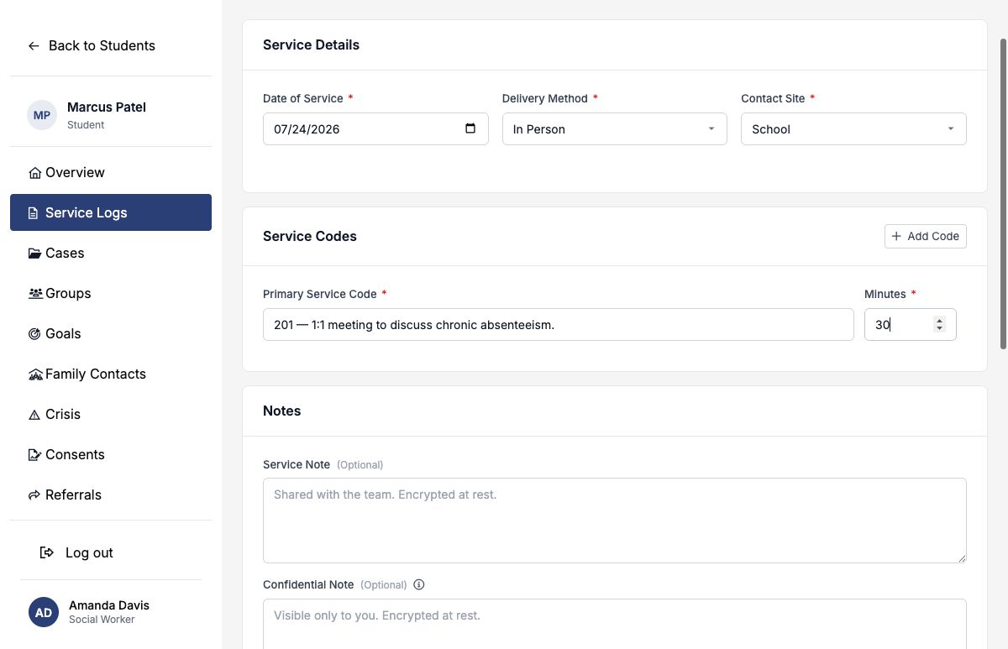The image size is (1008, 649).
Task: Open Family Contacts
Action: point(111,374)
